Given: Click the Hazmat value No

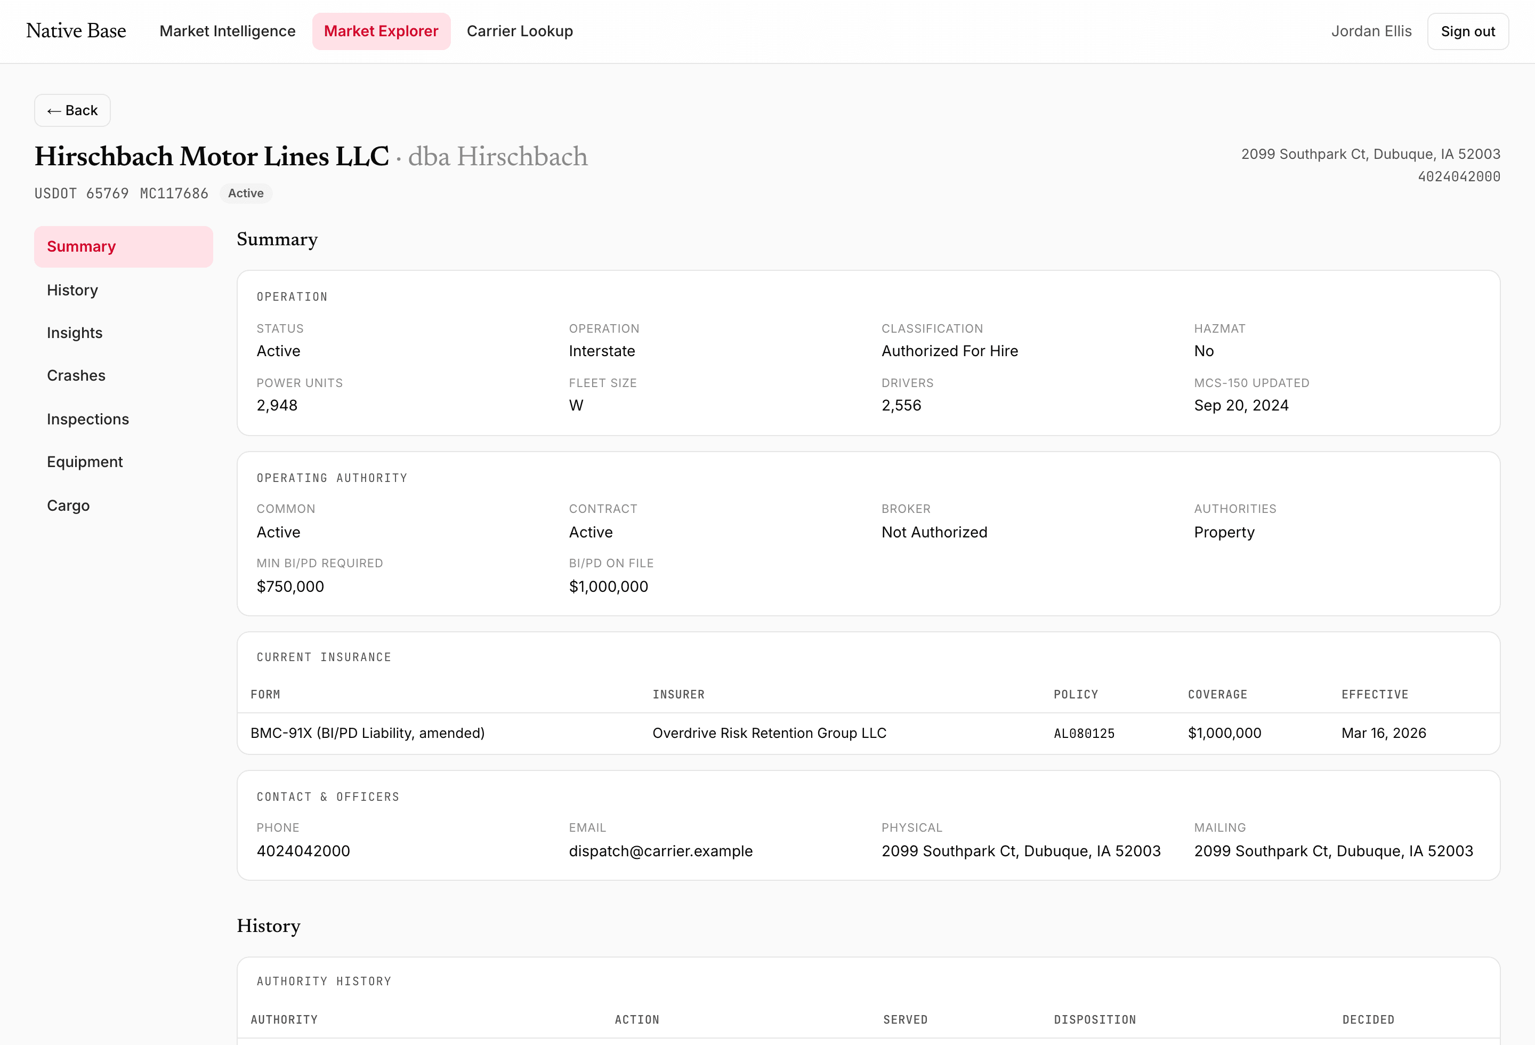Looking at the screenshot, I should pos(1203,351).
